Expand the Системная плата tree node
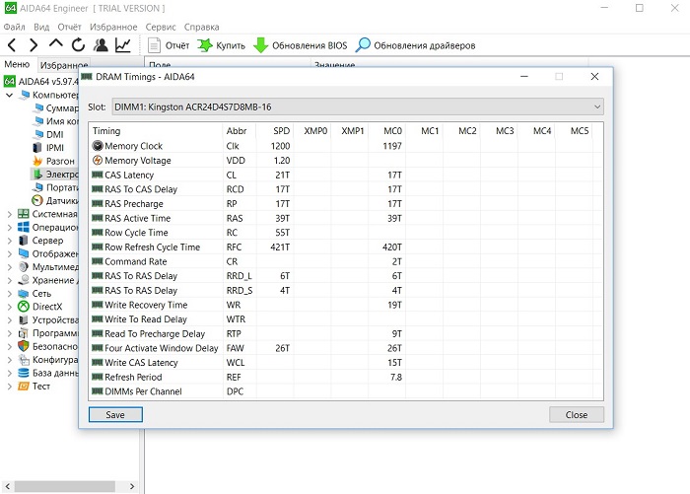The image size is (690, 494). point(9,214)
